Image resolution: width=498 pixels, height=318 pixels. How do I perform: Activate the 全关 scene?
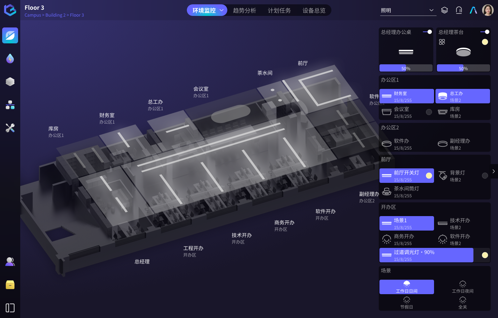point(463,303)
